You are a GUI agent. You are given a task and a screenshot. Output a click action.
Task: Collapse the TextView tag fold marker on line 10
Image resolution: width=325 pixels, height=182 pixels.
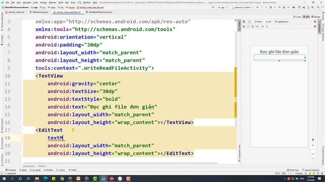pos(21,76)
